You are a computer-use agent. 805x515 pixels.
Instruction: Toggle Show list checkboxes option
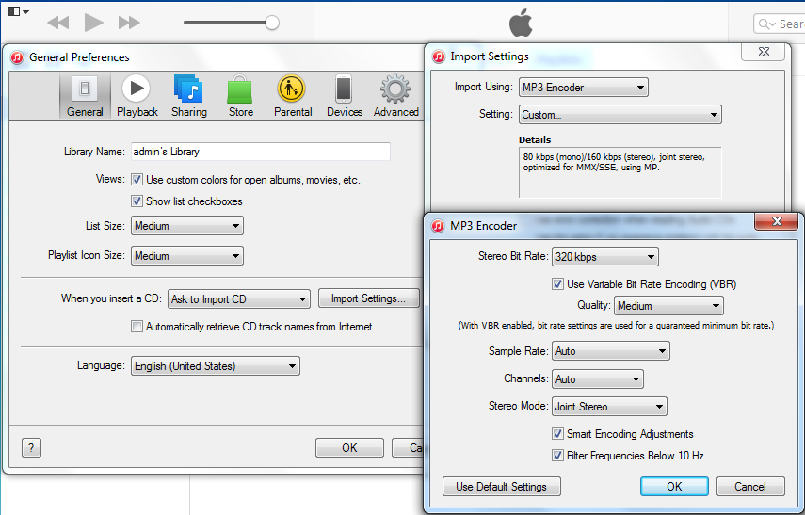137,201
